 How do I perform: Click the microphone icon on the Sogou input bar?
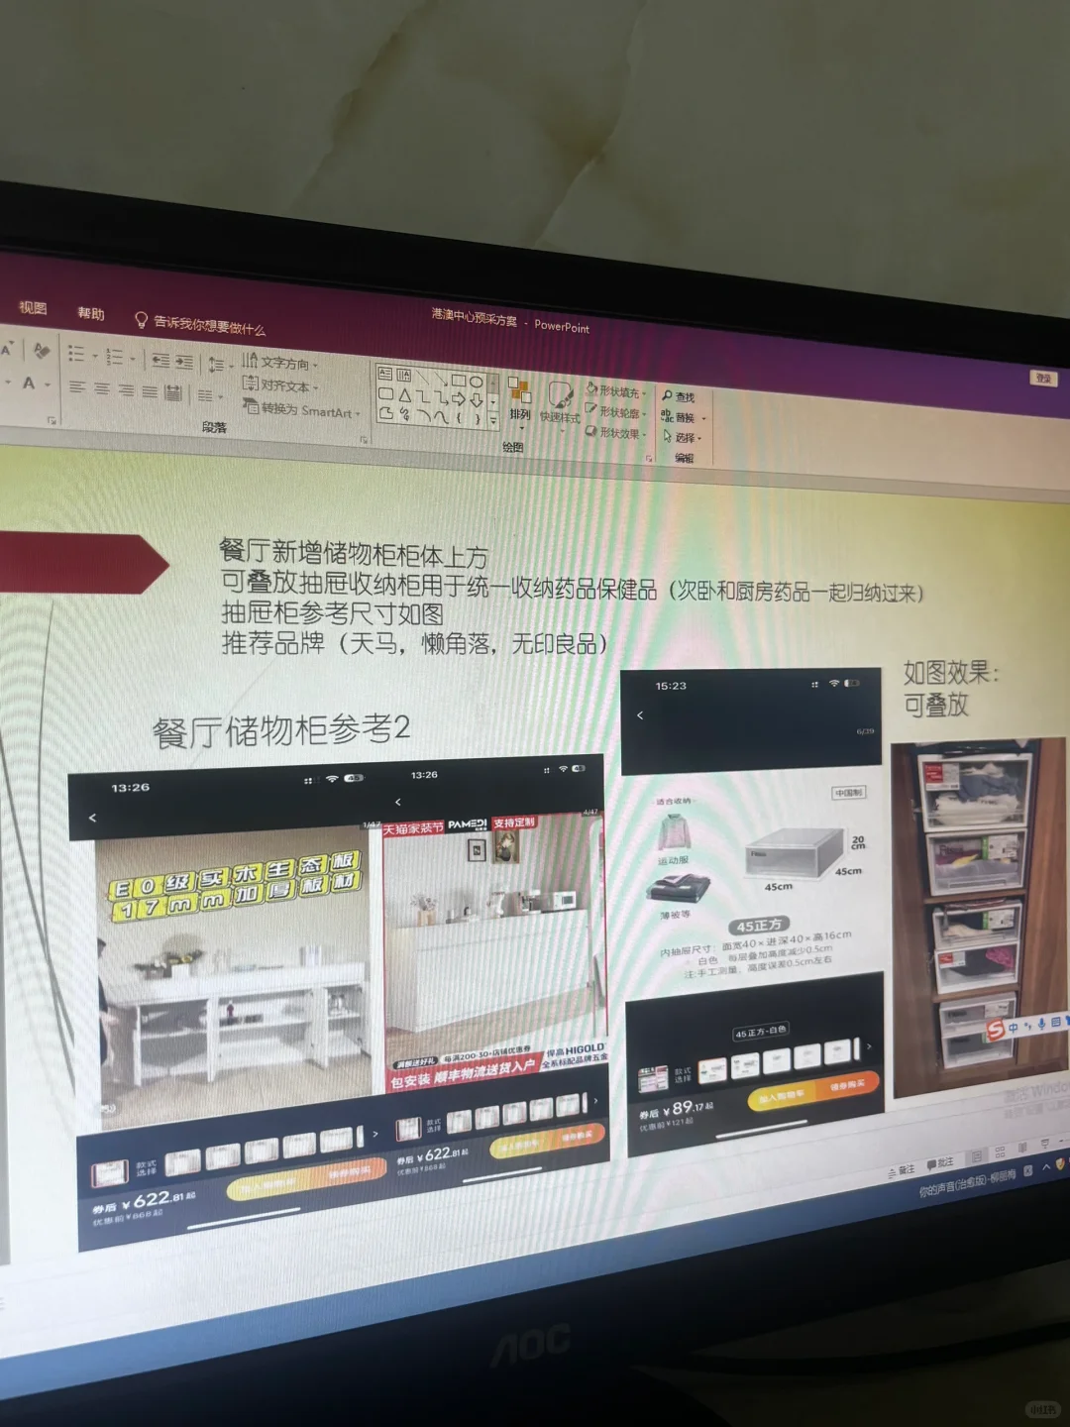tap(1041, 1025)
